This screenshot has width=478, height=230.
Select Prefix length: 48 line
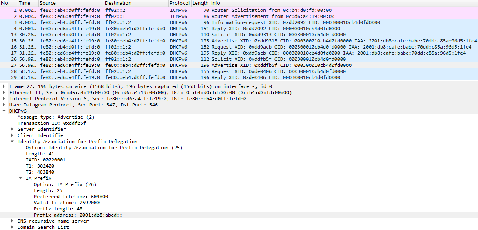58,209
